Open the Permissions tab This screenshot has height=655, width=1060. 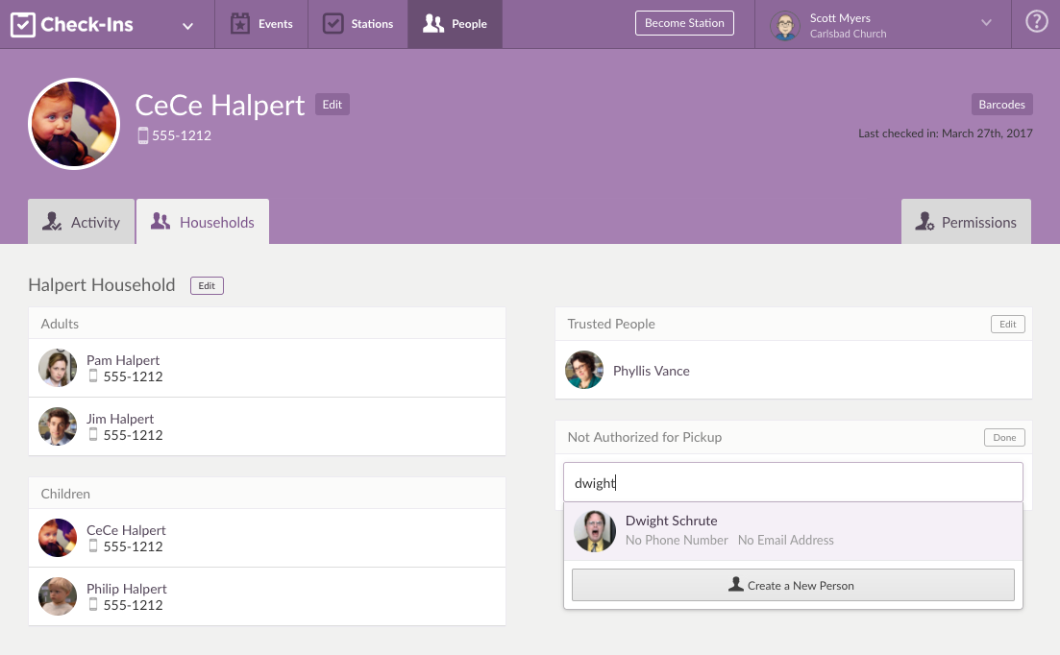pyautogui.click(x=966, y=222)
